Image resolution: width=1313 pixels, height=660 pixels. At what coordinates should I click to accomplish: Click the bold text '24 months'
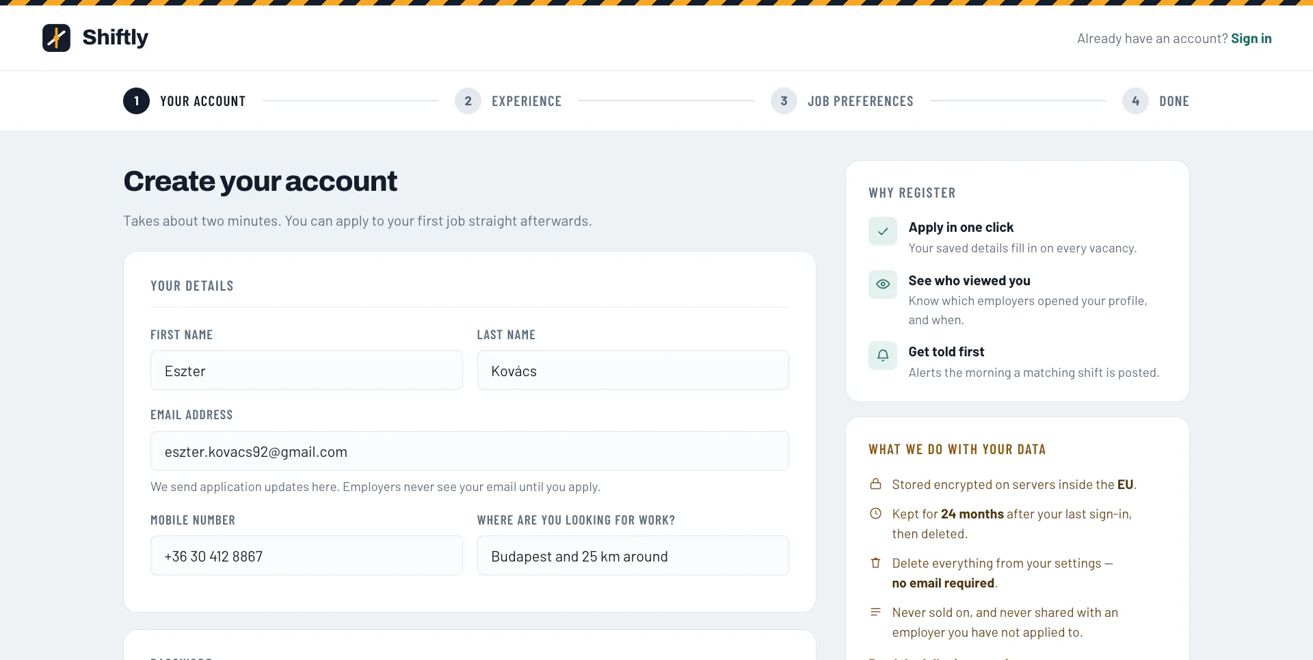[x=972, y=514]
